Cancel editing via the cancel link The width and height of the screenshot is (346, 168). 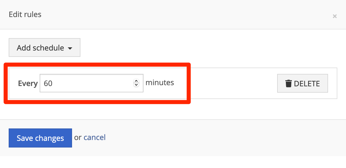tap(94, 137)
